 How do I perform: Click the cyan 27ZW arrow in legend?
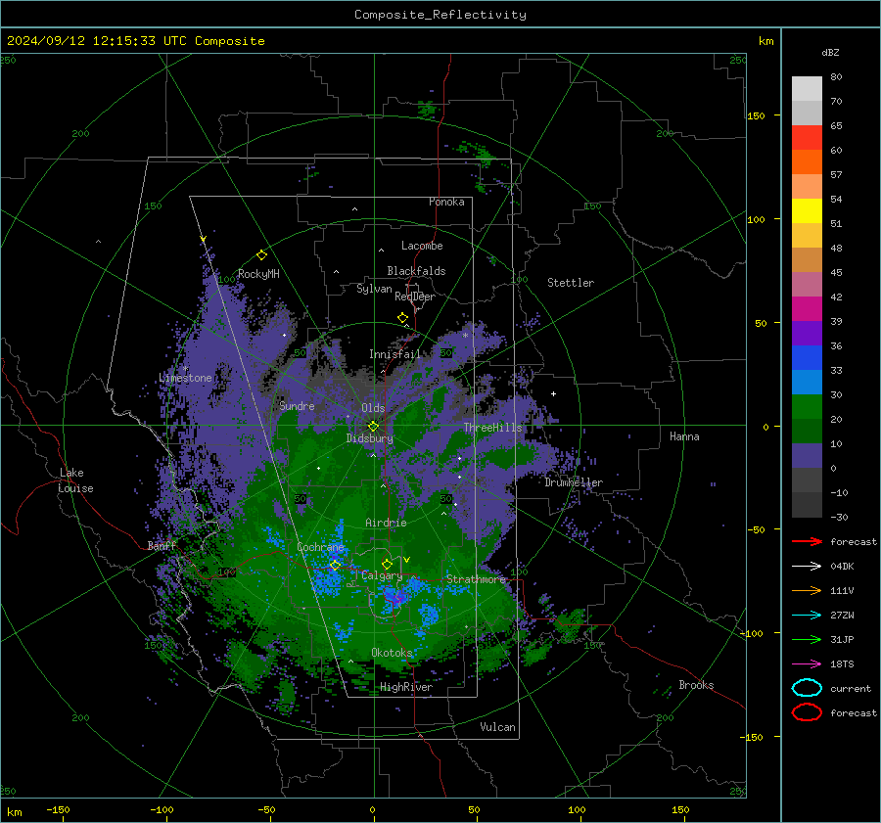(x=807, y=616)
